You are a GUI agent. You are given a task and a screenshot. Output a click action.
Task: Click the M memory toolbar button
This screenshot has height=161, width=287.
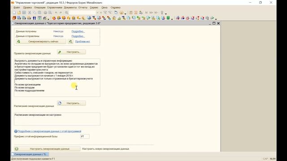[x=146, y=13]
